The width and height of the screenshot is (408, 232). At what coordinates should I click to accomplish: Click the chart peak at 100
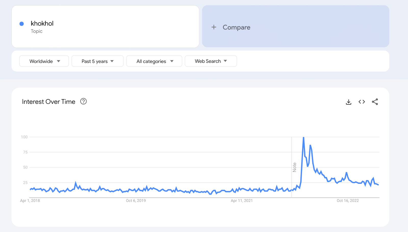click(303, 138)
